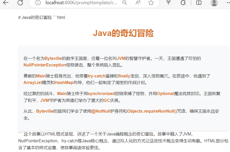Image resolution: width=230 pixels, height=152 pixels.
Task: Click the highlighted term GC
Action: pyautogui.click(x=107, y=100)
